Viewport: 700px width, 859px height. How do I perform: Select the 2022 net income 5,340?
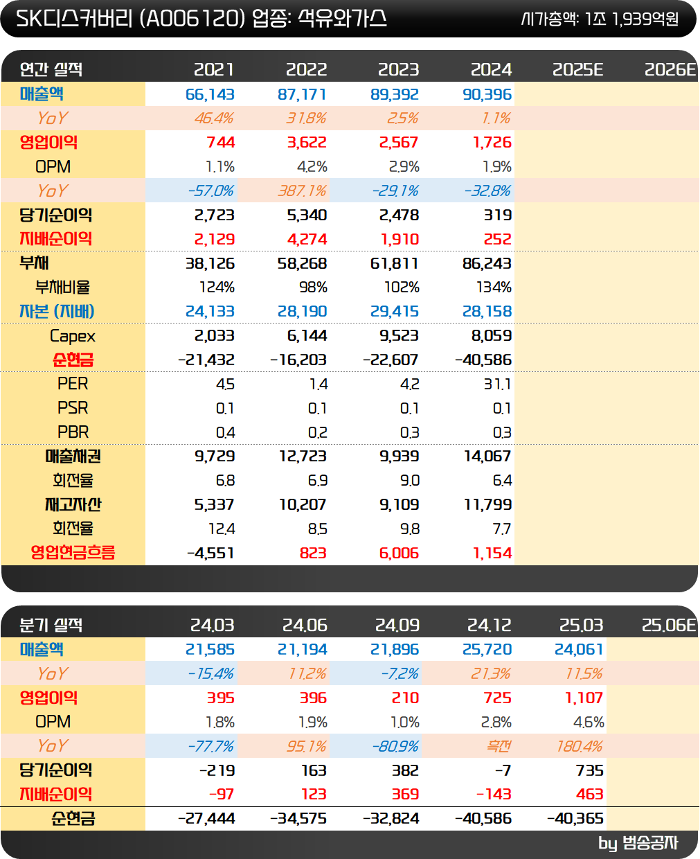[x=307, y=215]
